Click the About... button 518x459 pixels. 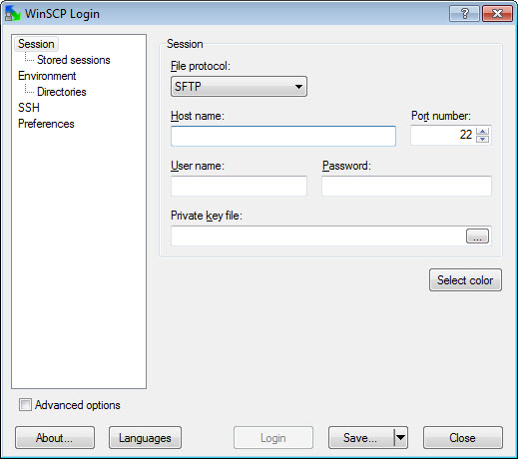pos(55,437)
